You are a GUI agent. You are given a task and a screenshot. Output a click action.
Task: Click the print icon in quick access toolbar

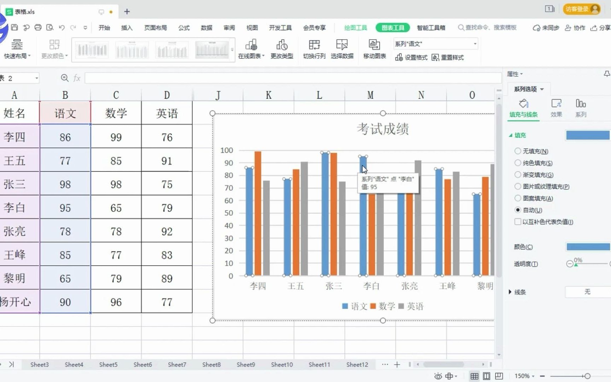pos(38,28)
